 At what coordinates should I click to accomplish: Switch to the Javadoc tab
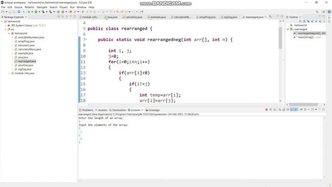point(101,110)
